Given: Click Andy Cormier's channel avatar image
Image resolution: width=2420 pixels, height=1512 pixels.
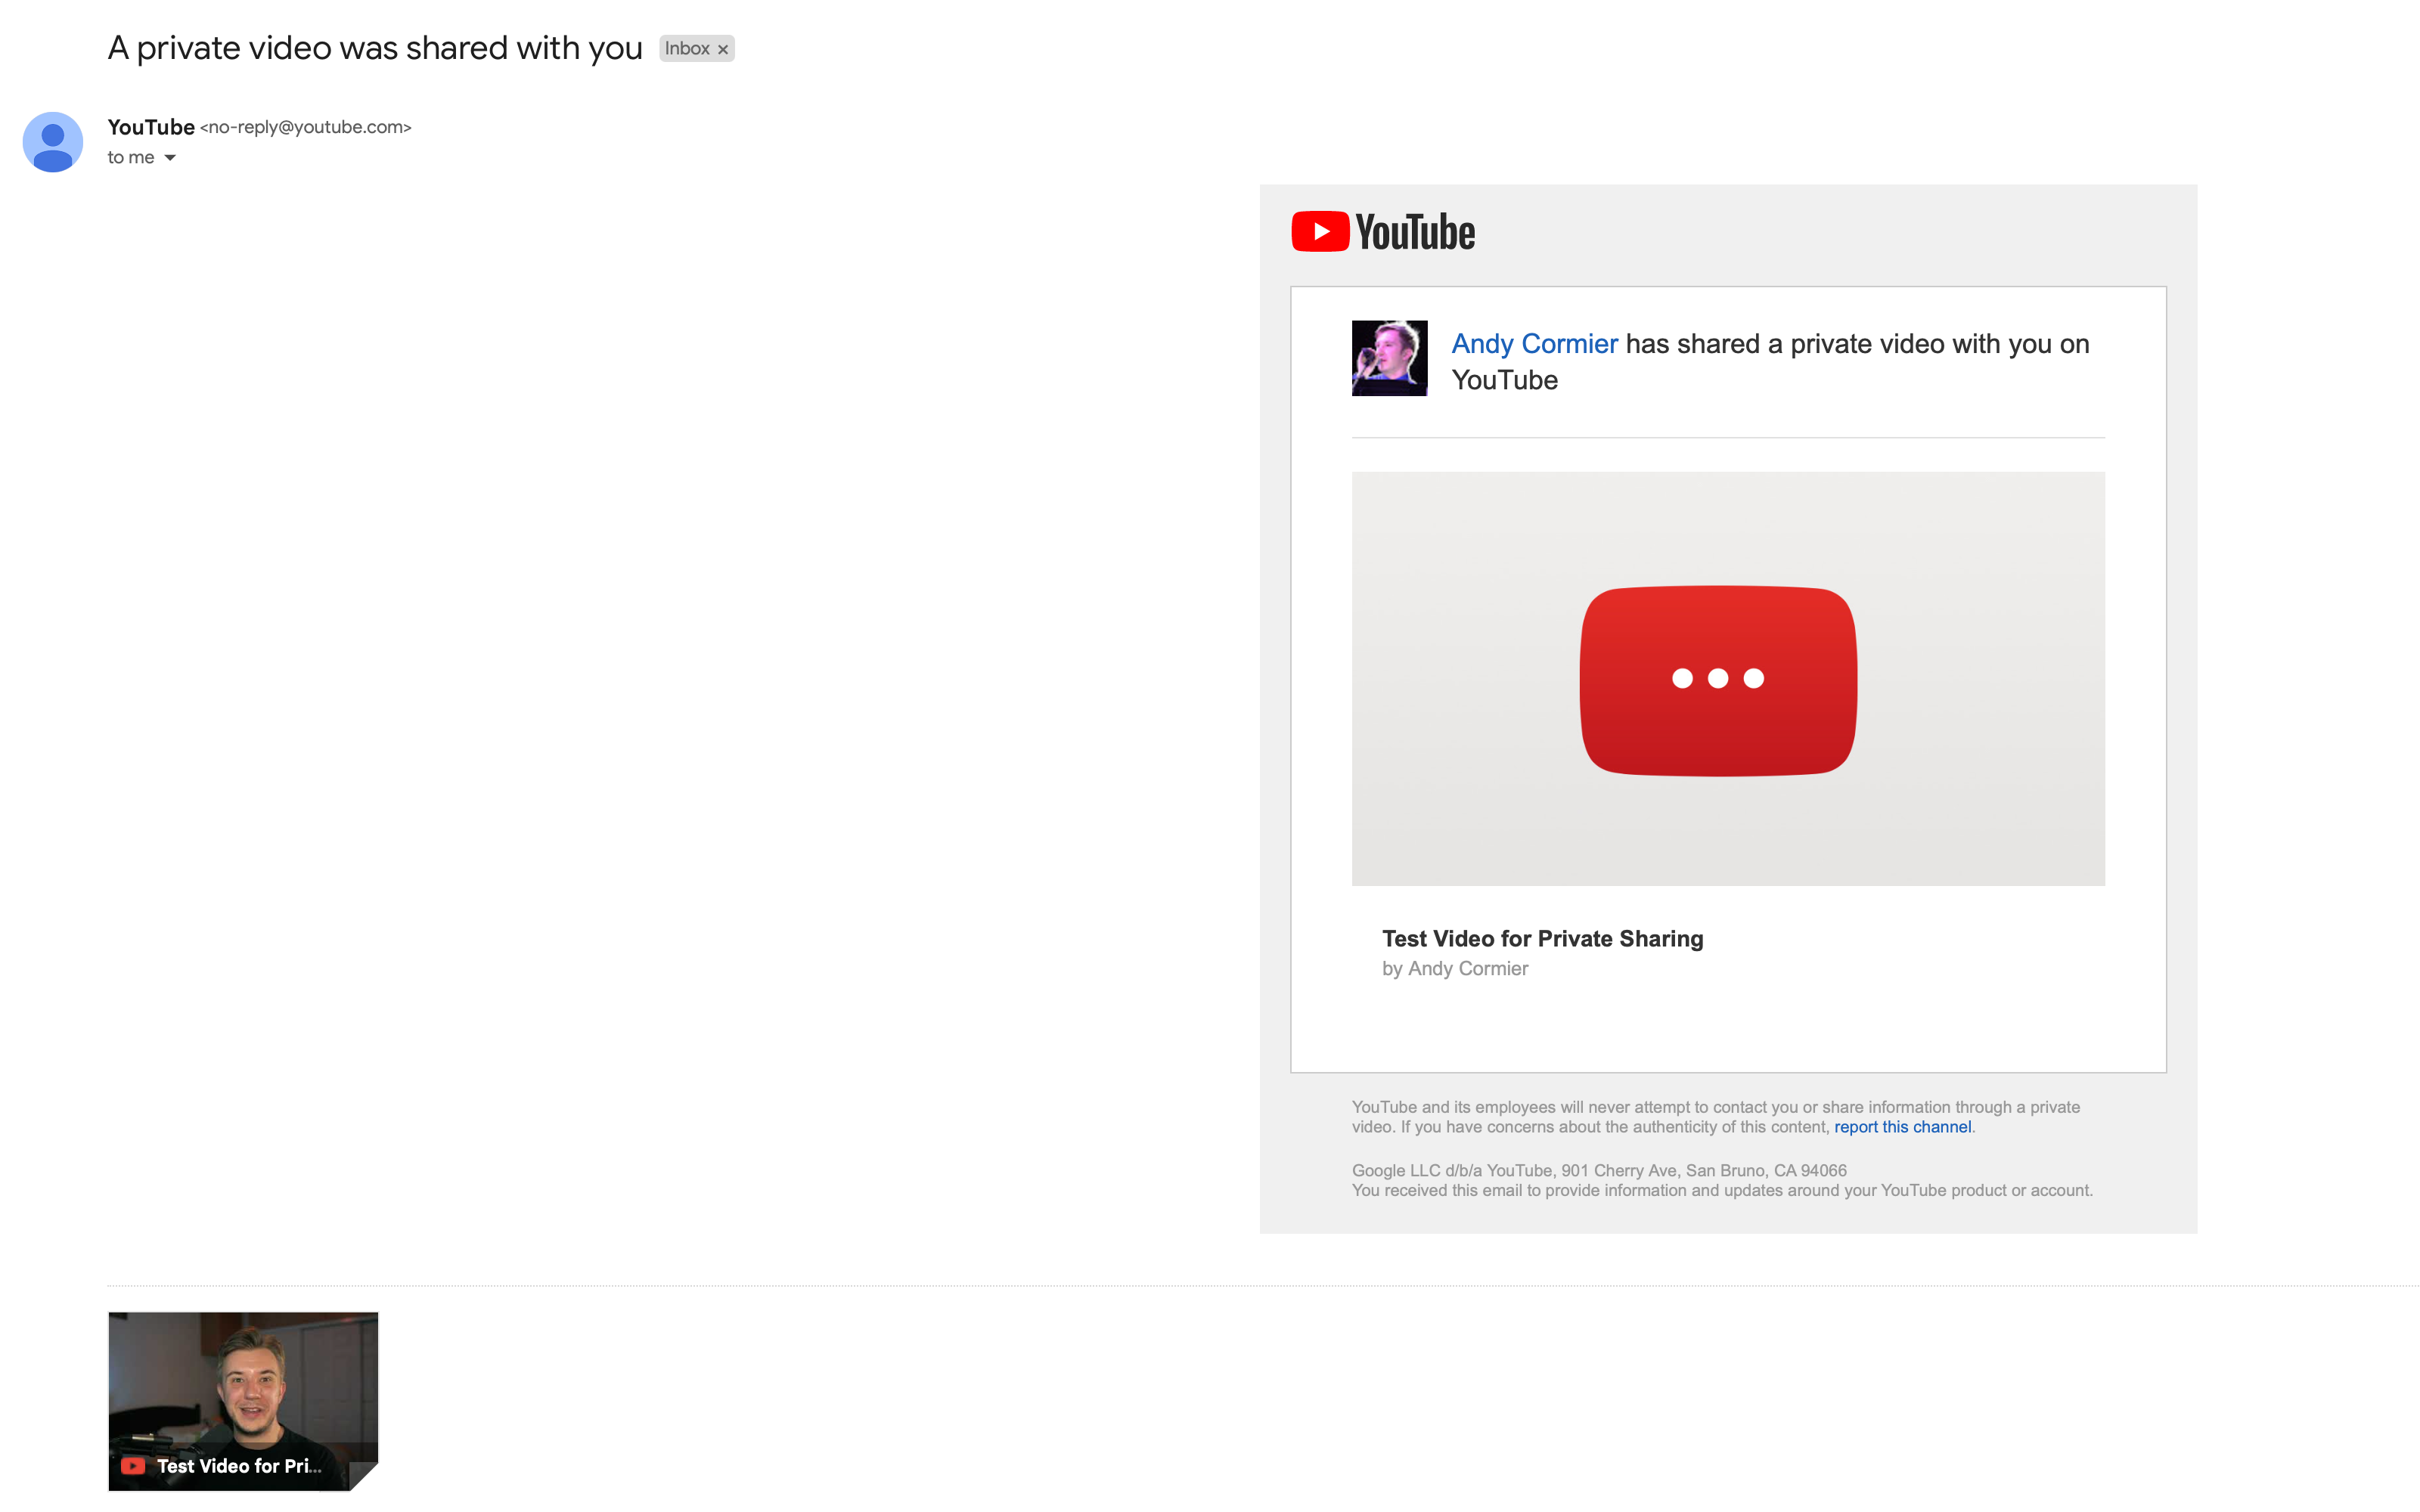Looking at the screenshot, I should click(1389, 358).
